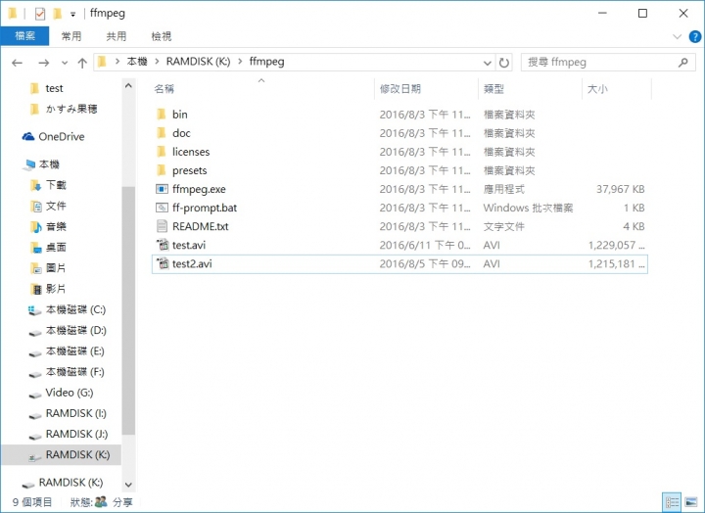The height and width of the screenshot is (513, 705).
Task: Go back with the left arrow
Action: 17,63
